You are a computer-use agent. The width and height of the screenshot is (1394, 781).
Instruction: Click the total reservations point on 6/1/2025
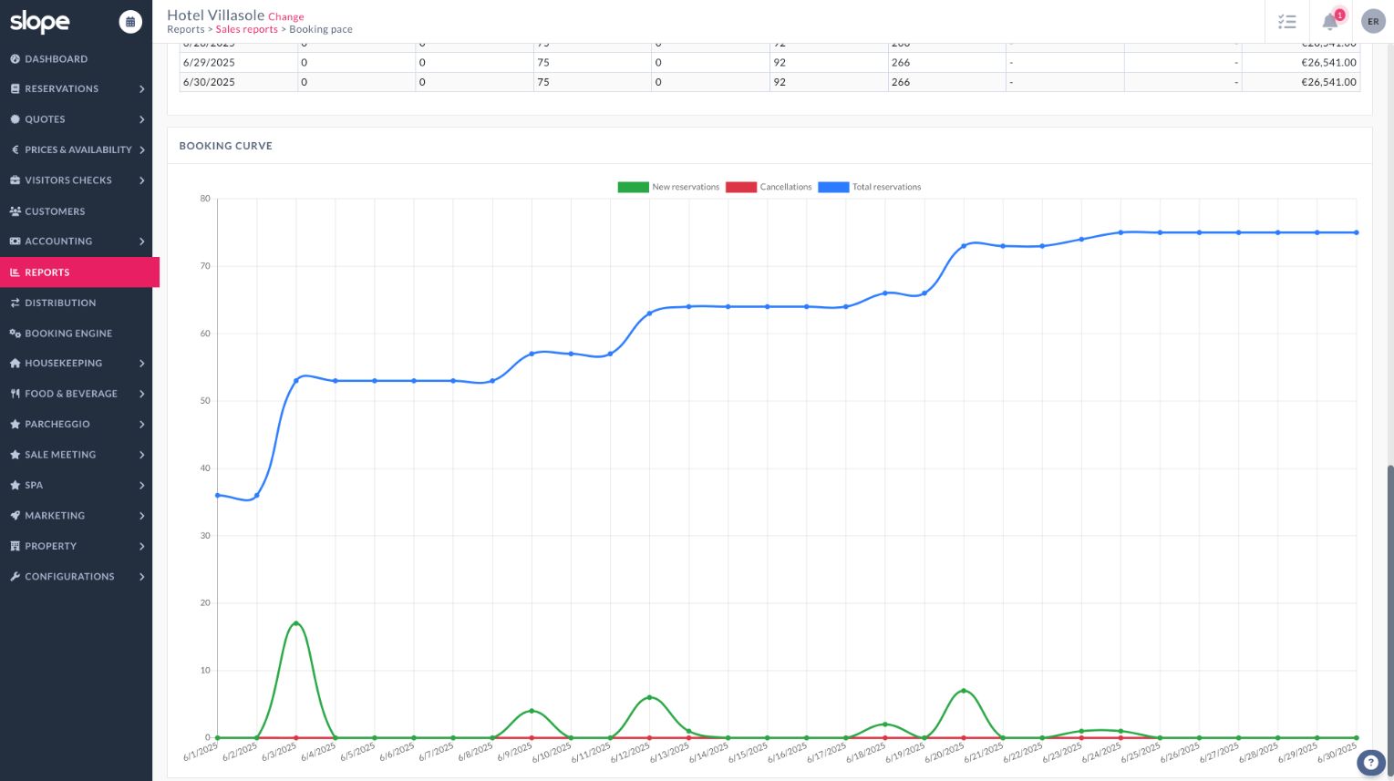(x=217, y=495)
